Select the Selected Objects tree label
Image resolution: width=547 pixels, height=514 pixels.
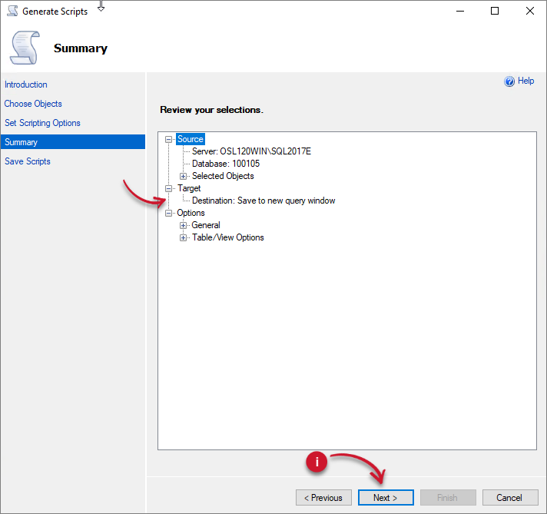tap(223, 176)
